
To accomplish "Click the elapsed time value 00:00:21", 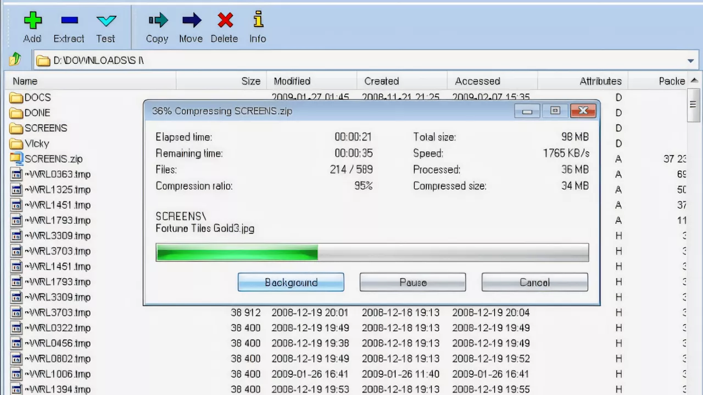I will pos(353,137).
